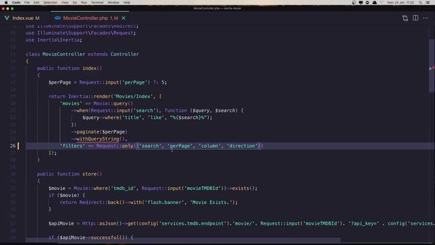The image size is (435, 245).
Task: Open the editor More Actions ellipsis
Action: 425,18
